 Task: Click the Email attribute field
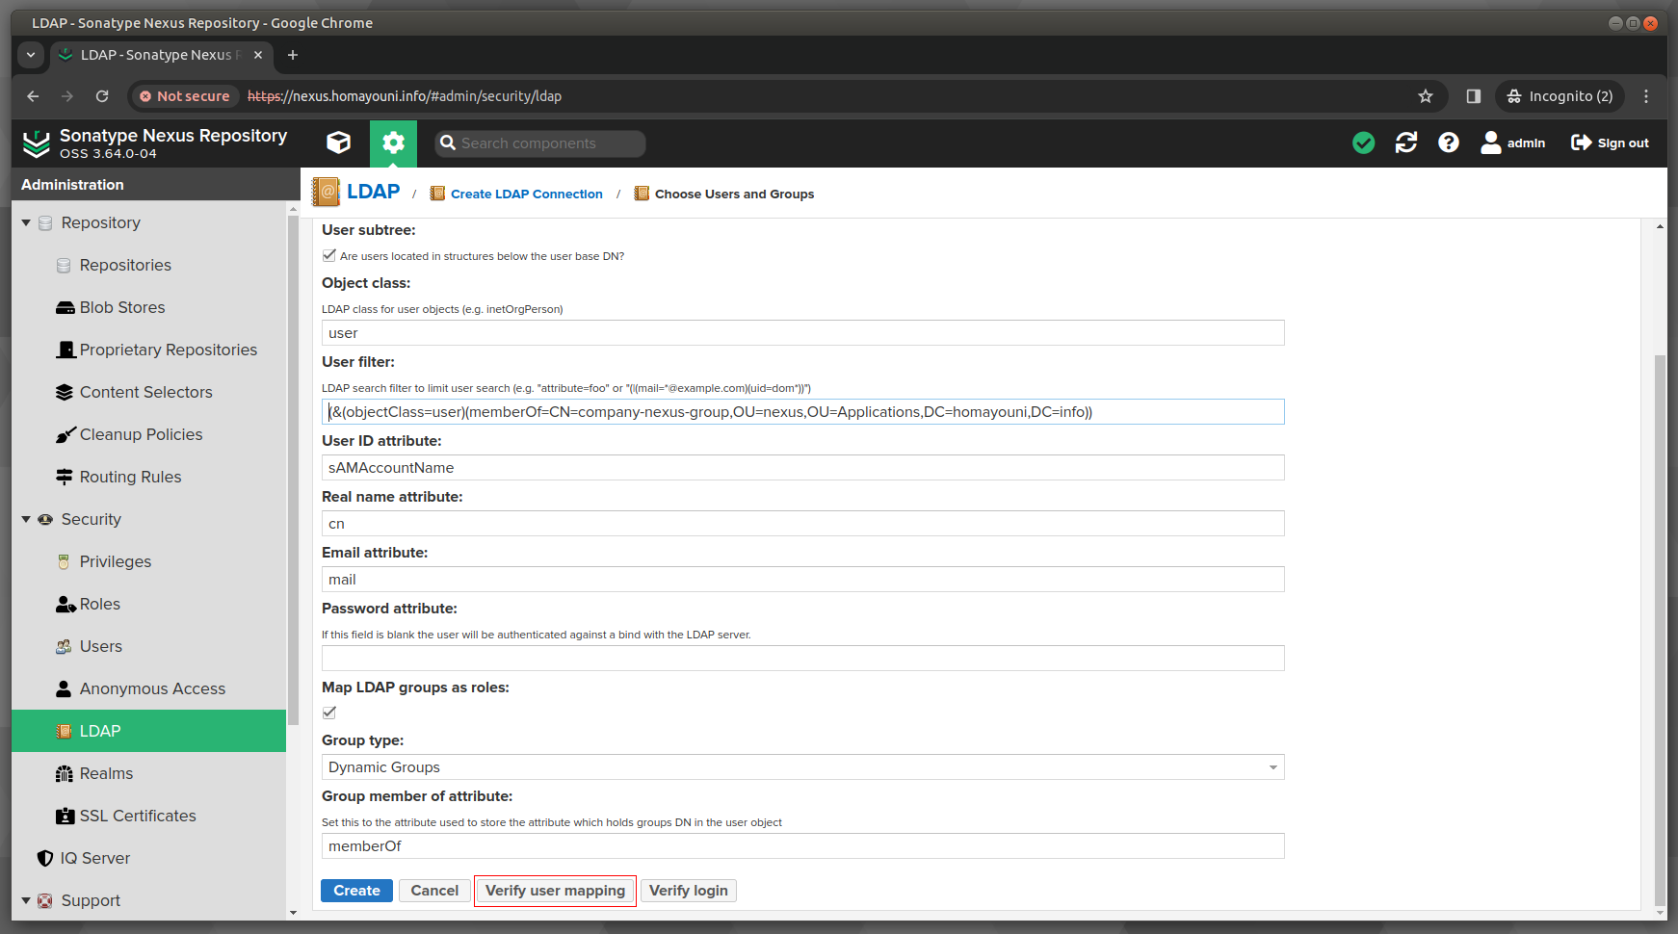click(802, 580)
